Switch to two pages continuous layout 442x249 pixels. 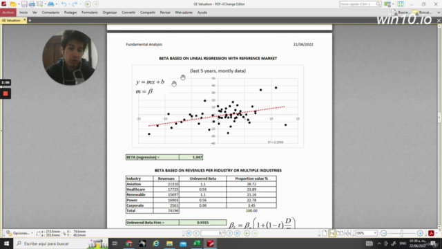pos(348,233)
